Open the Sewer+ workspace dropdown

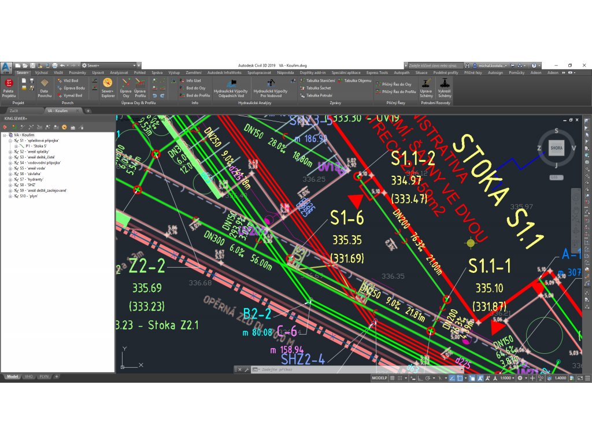point(109,65)
